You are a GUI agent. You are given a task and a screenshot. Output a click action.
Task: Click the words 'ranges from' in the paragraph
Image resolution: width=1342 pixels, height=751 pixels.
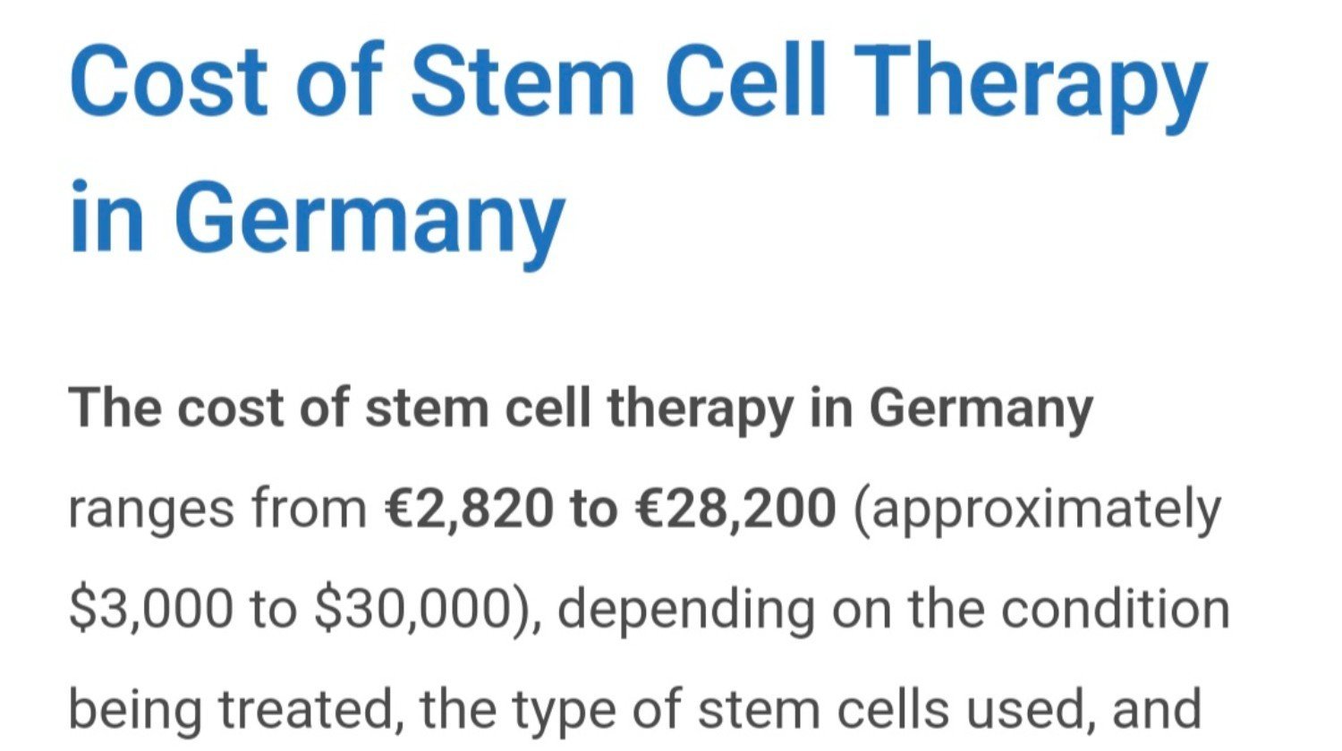(x=218, y=509)
